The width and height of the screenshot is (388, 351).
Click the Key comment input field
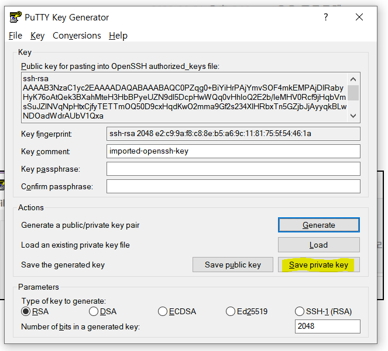click(234, 151)
